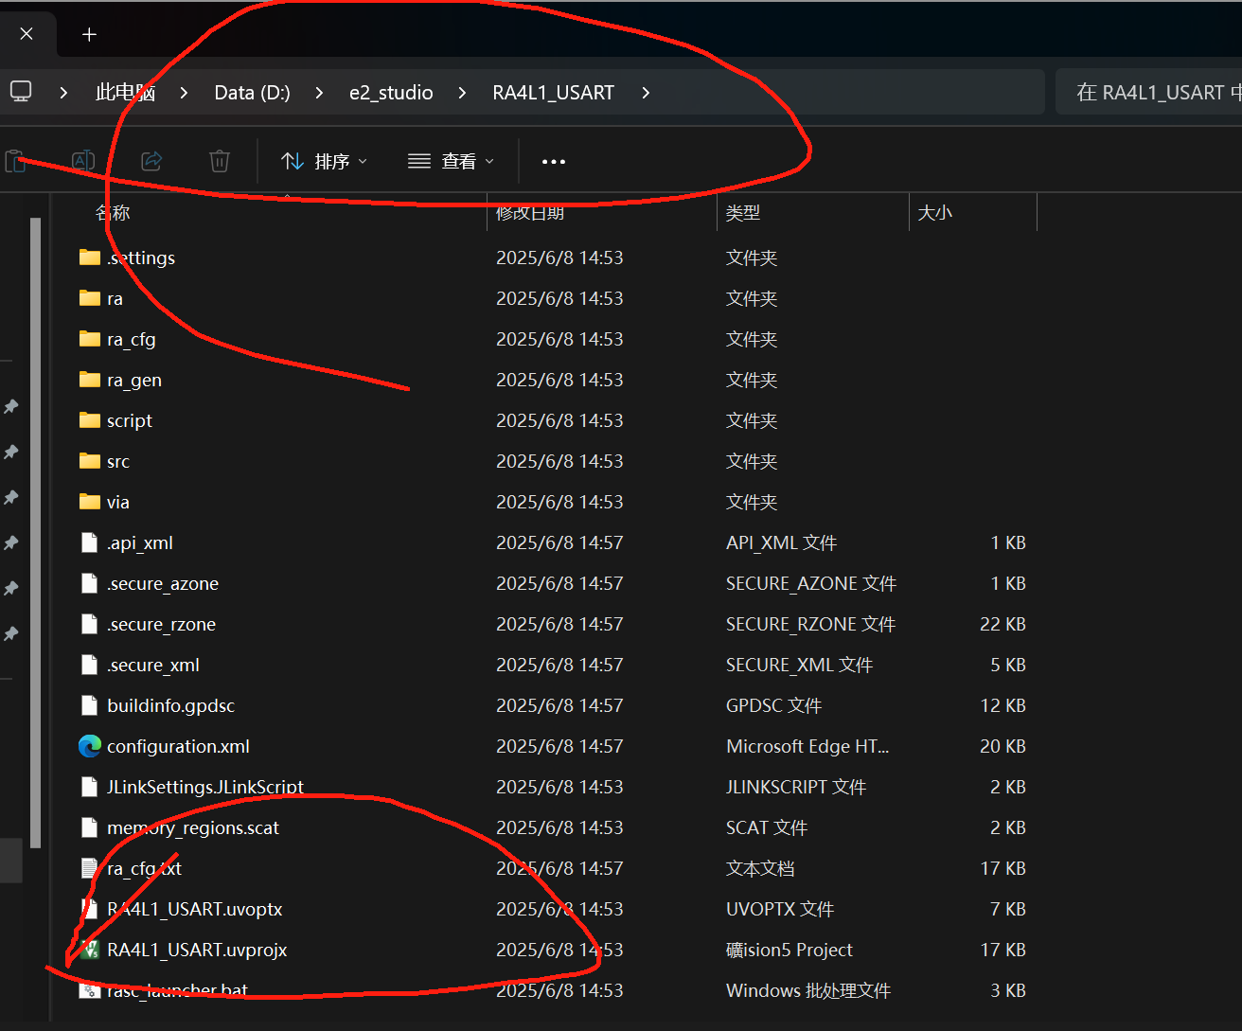Viewport: 1242px width, 1031px height.
Task: Click Keil icon of RA4L1_USART.uvprojx
Action: click(x=90, y=950)
